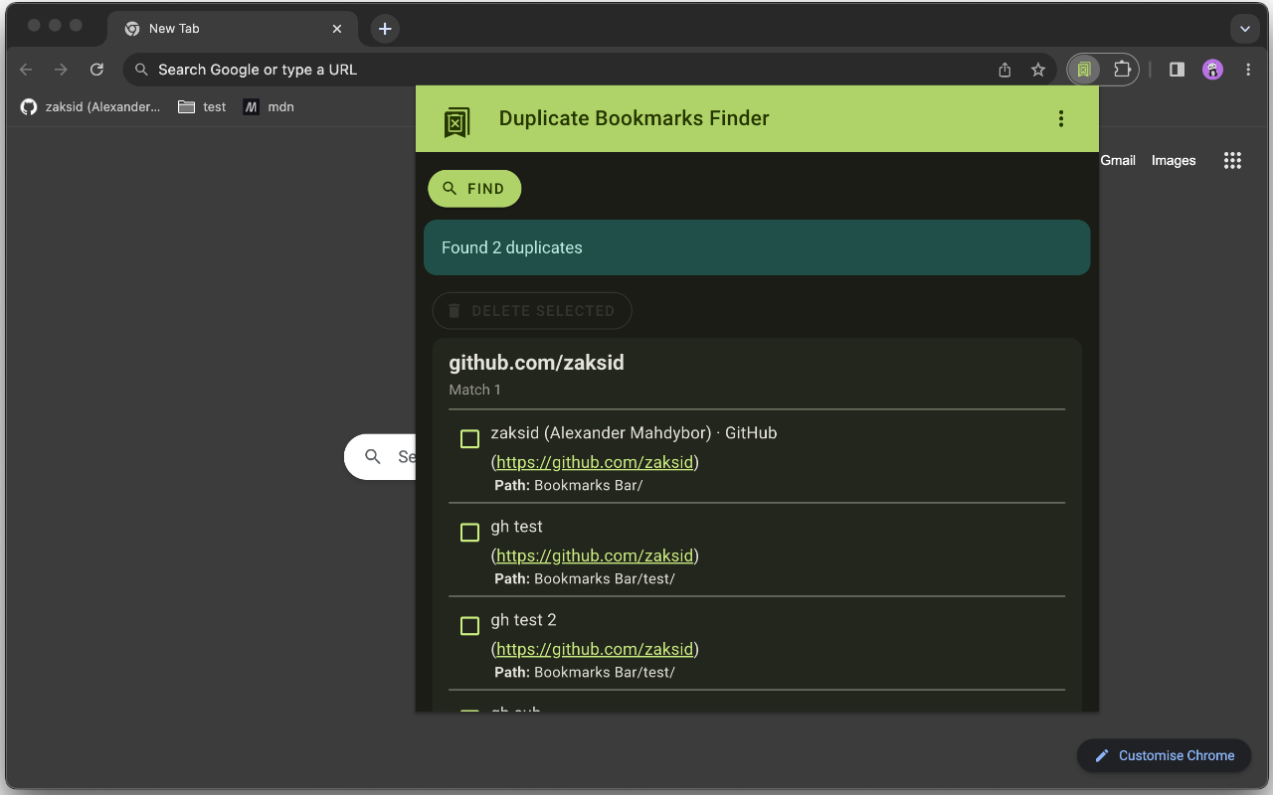Toggle the Chrome side panel icon
Screen dimensions: 1273x795
click(1177, 70)
